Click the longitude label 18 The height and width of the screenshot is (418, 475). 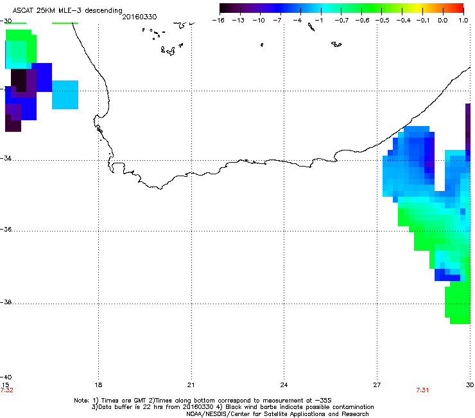[98, 385]
